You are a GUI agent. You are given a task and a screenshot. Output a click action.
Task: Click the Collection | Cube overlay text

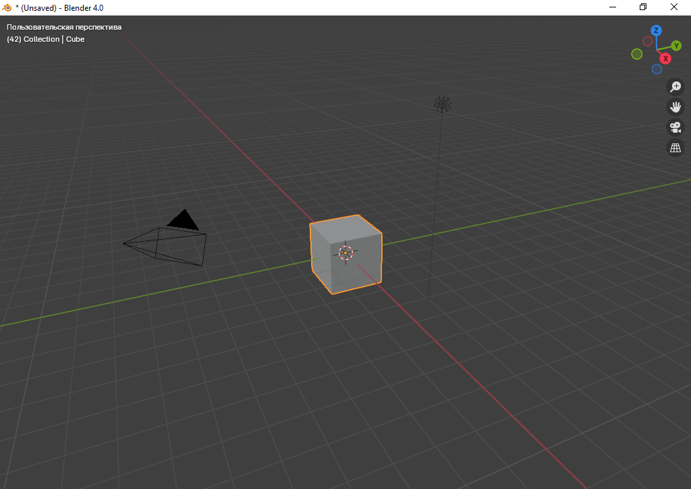46,39
